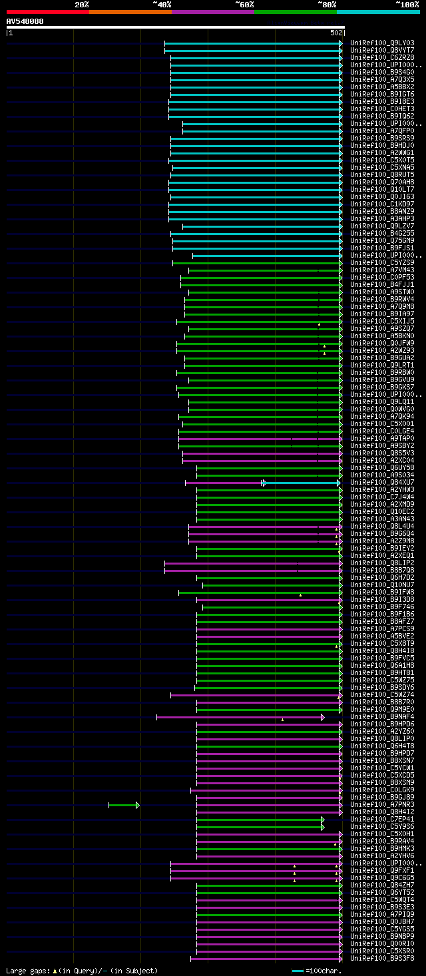Screen dimensions: 426x976
Task: Open hit UniRef100_Q8LIP2
Action: pos(382,563)
